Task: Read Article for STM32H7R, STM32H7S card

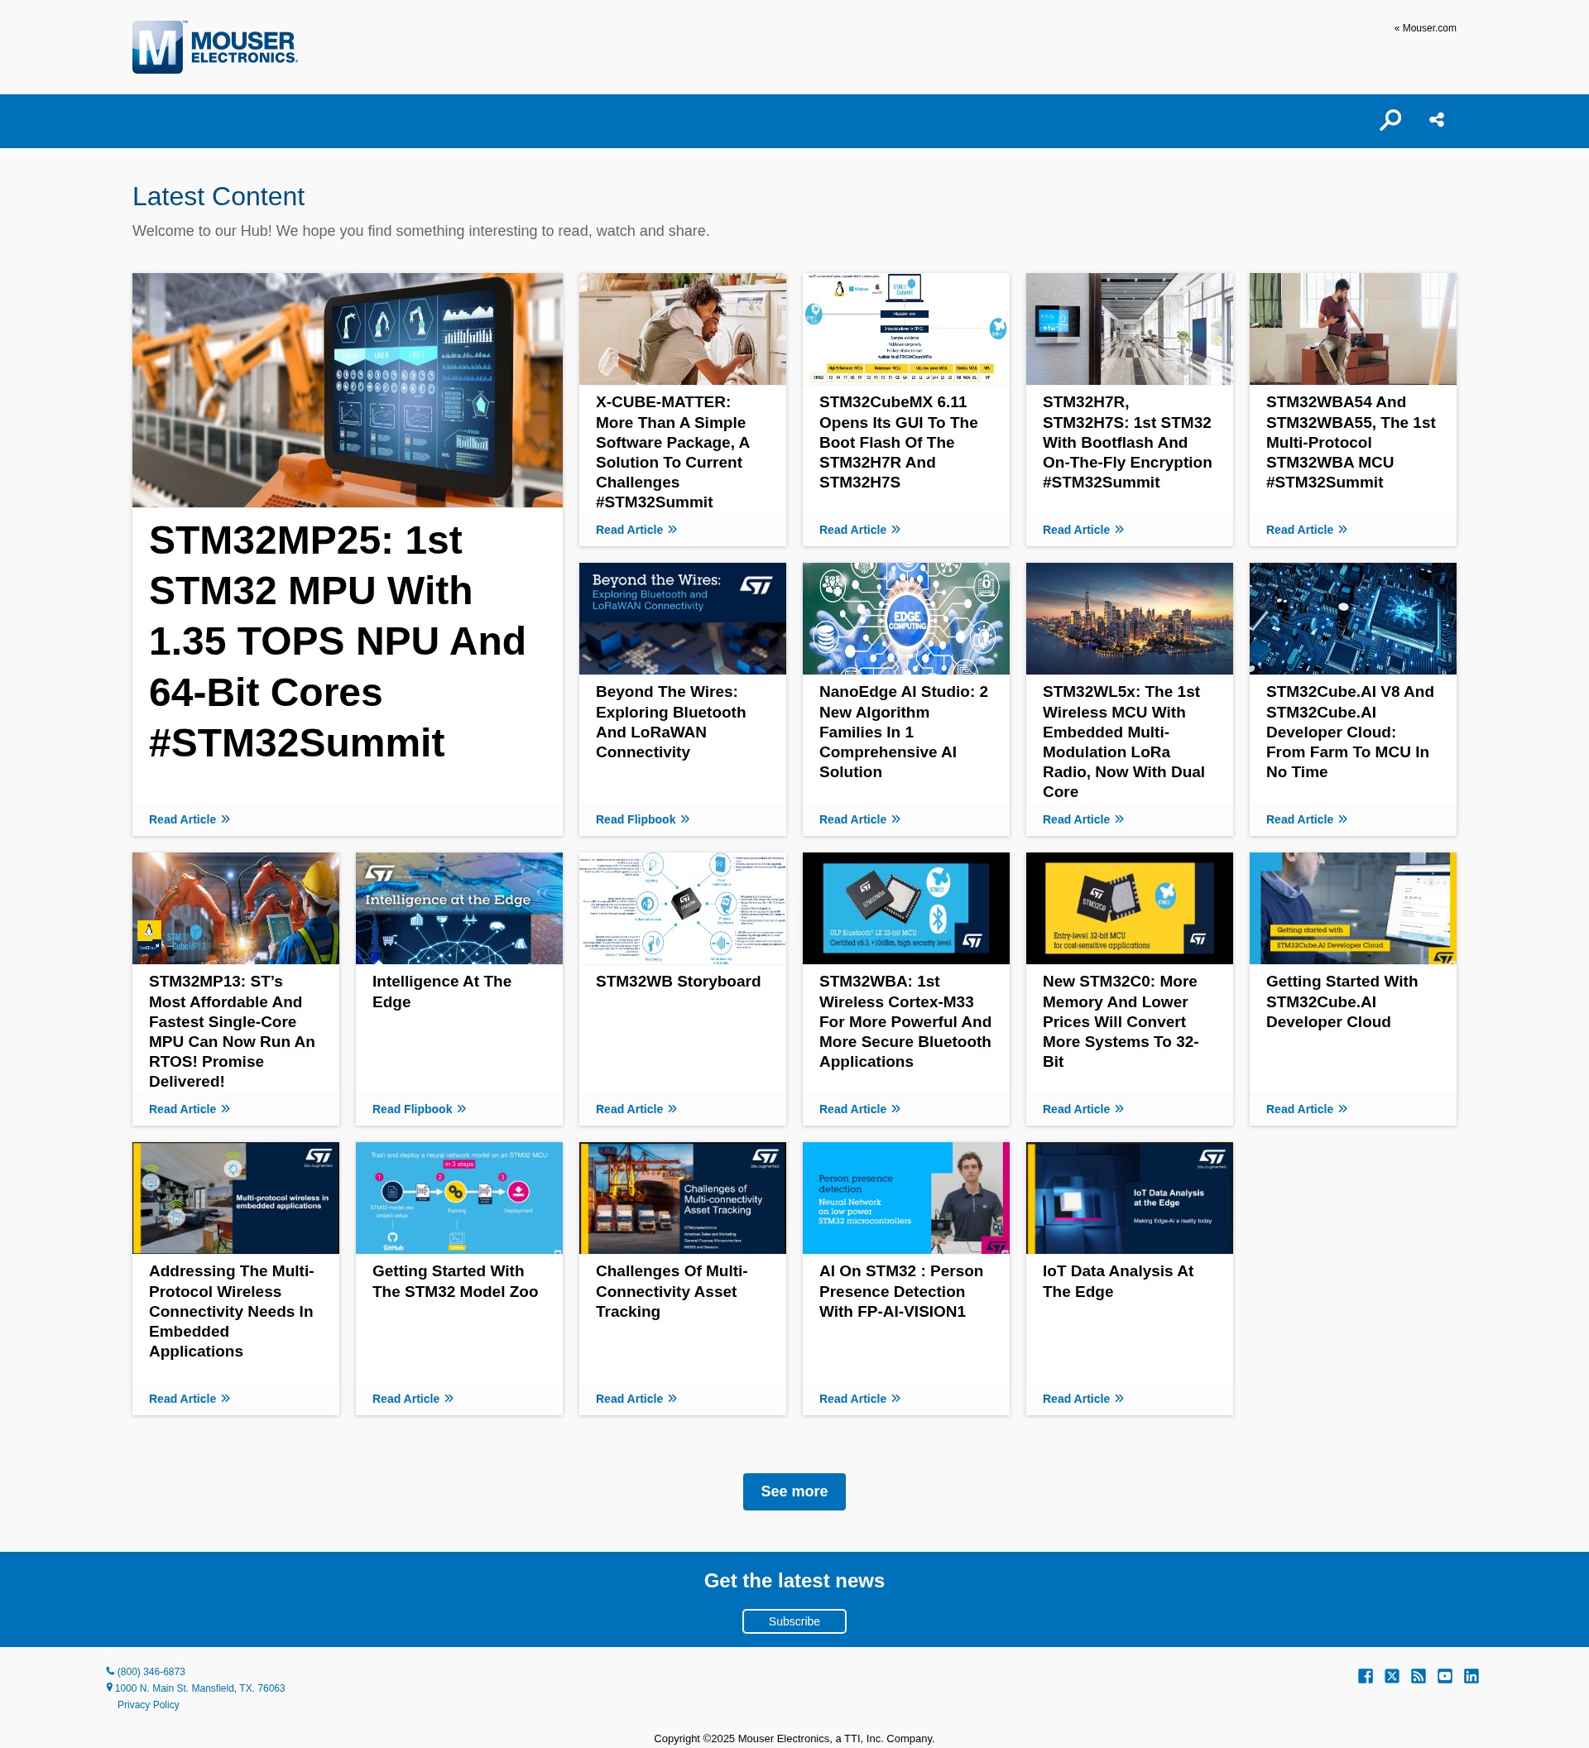Action: pos(1083,530)
